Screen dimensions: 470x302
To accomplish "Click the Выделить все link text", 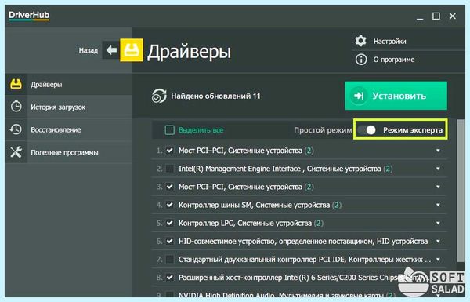I will [x=201, y=130].
